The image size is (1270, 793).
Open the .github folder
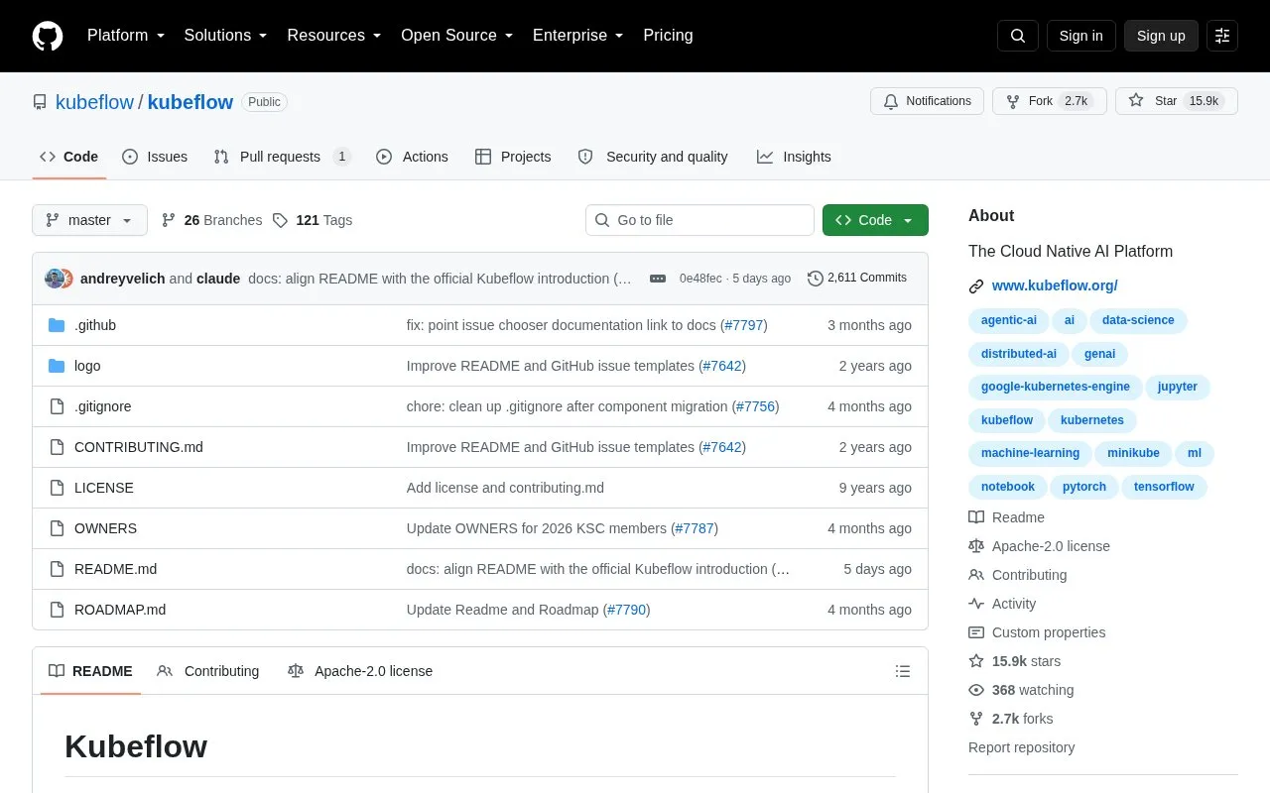(95, 325)
